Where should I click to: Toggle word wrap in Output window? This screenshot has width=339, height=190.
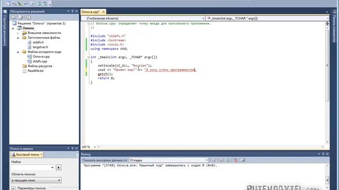point(243,160)
